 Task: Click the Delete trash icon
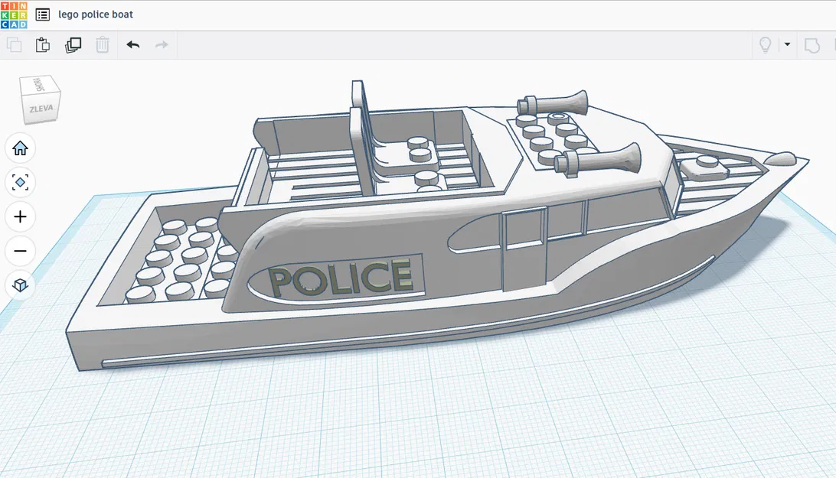[x=103, y=45]
